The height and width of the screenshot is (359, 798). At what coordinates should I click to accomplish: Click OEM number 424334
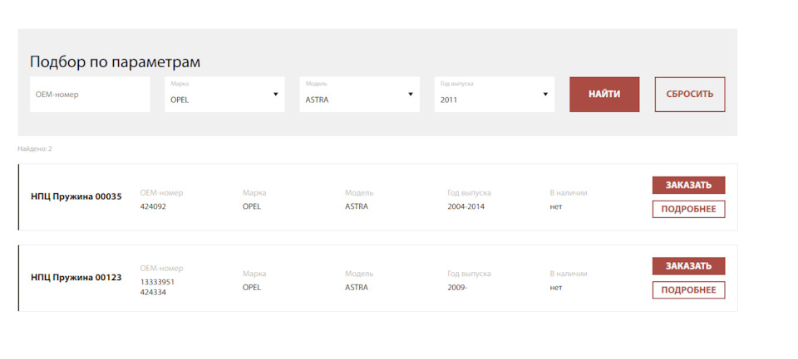(153, 292)
